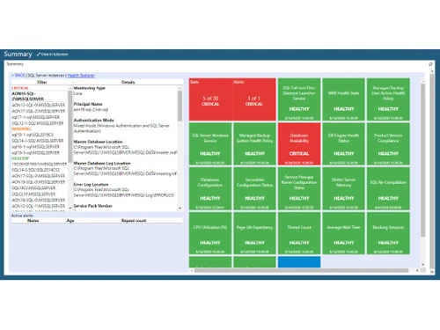Open the Securables Configuration Status tile
The height and width of the screenshot is (330, 440).
[254, 188]
